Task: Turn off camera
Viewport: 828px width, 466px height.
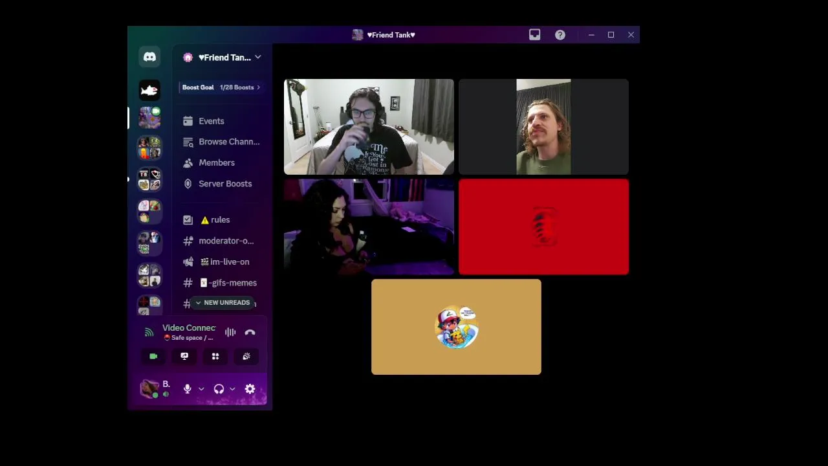Action: (x=153, y=357)
